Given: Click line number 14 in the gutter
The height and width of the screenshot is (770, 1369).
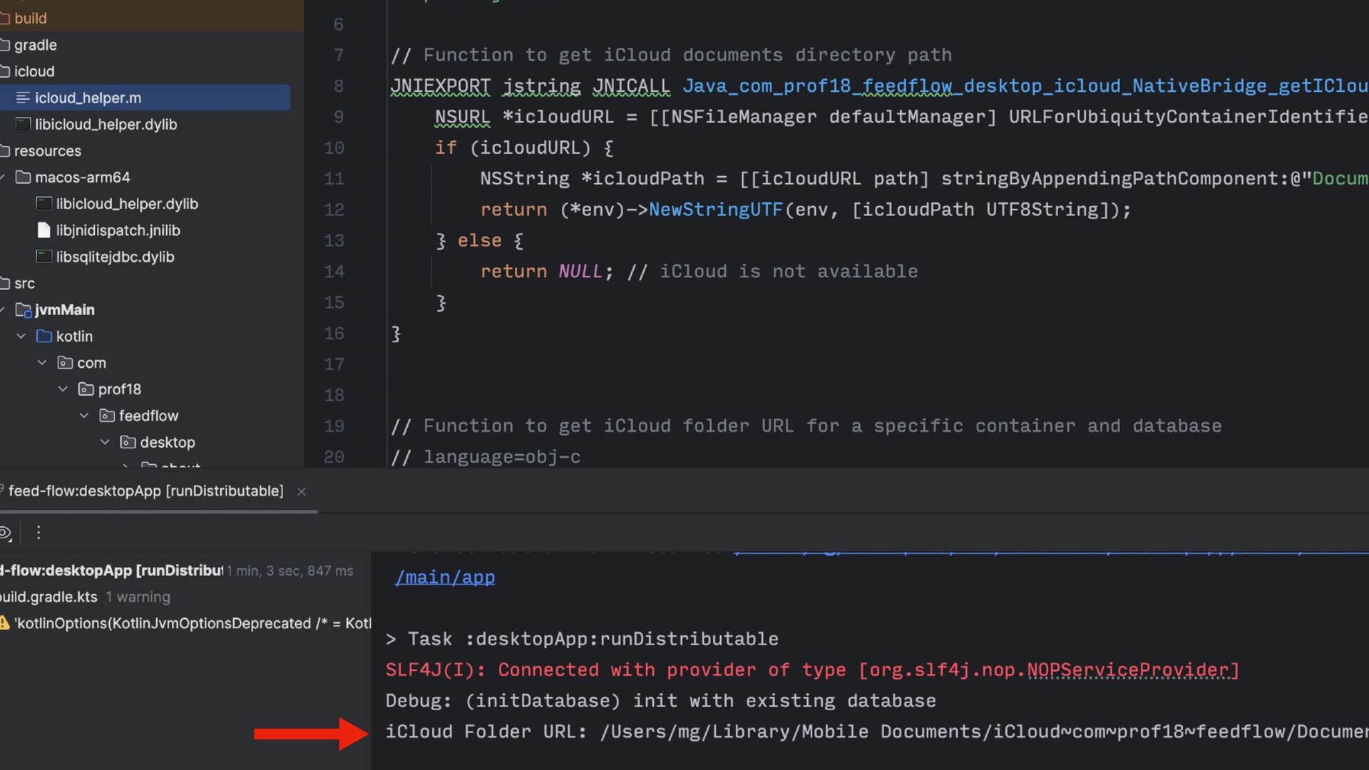Looking at the screenshot, I should (334, 272).
